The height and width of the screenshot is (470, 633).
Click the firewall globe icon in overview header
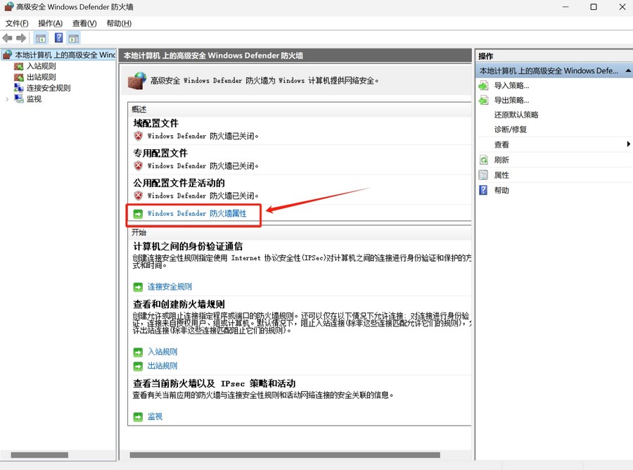click(136, 80)
